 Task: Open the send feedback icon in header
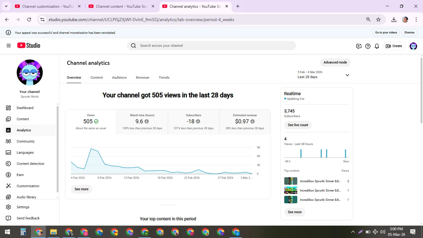click(359, 46)
